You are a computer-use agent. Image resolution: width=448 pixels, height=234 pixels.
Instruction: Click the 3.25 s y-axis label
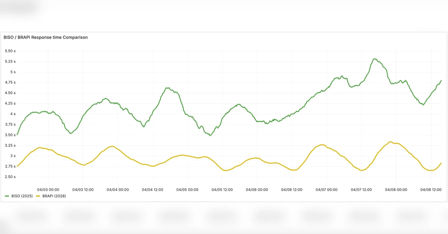(x=10, y=145)
